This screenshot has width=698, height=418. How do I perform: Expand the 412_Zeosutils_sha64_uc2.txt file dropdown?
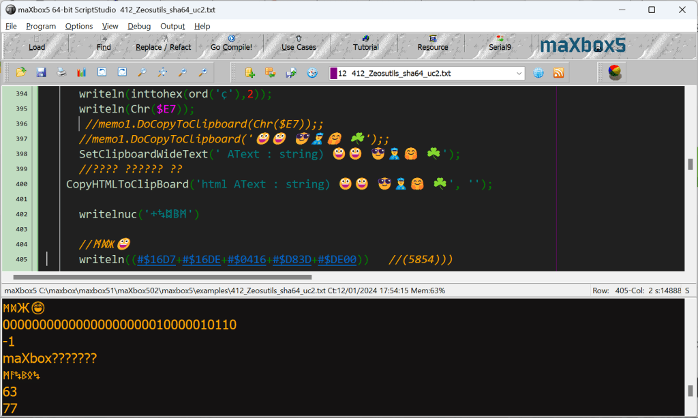[519, 73]
